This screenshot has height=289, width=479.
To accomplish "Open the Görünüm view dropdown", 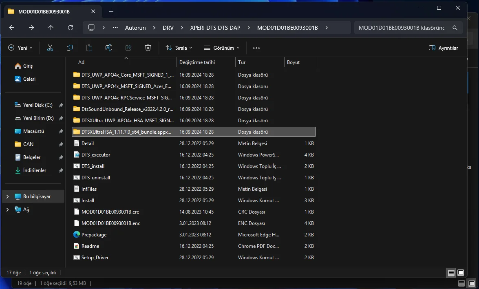I will 222,48.
